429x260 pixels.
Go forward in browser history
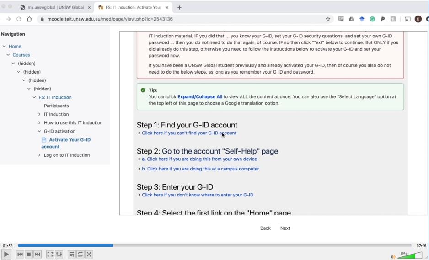tap(9, 19)
